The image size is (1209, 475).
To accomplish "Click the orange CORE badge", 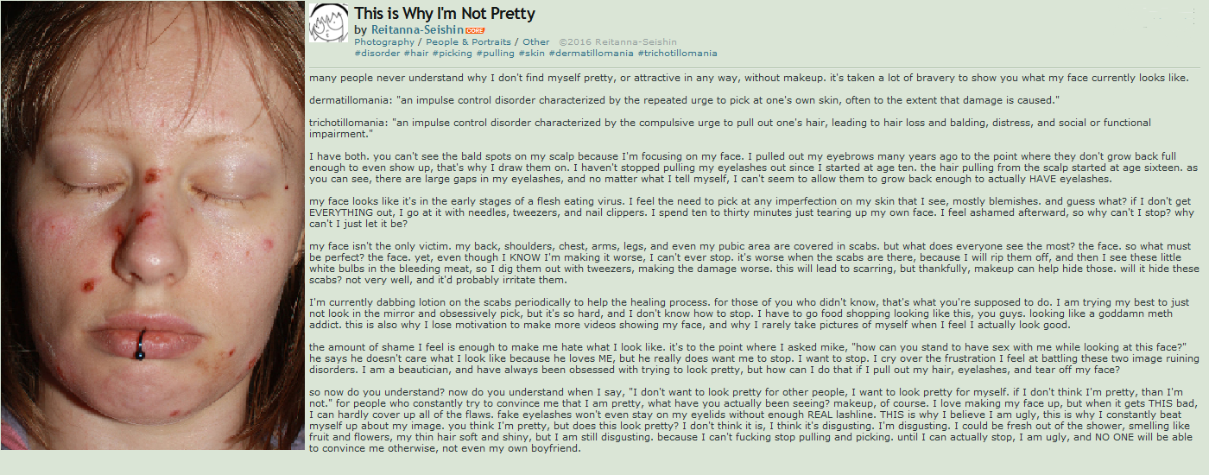I will click(x=475, y=30).
